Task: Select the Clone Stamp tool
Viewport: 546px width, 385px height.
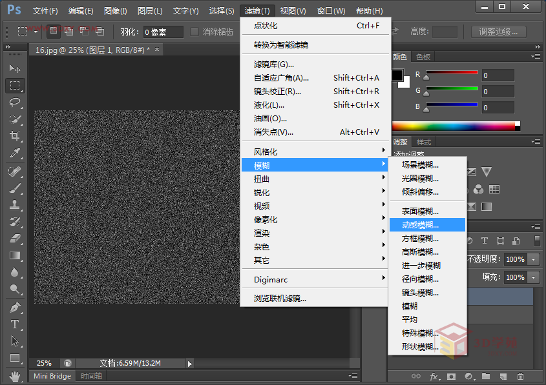Action: pos(15,205)
